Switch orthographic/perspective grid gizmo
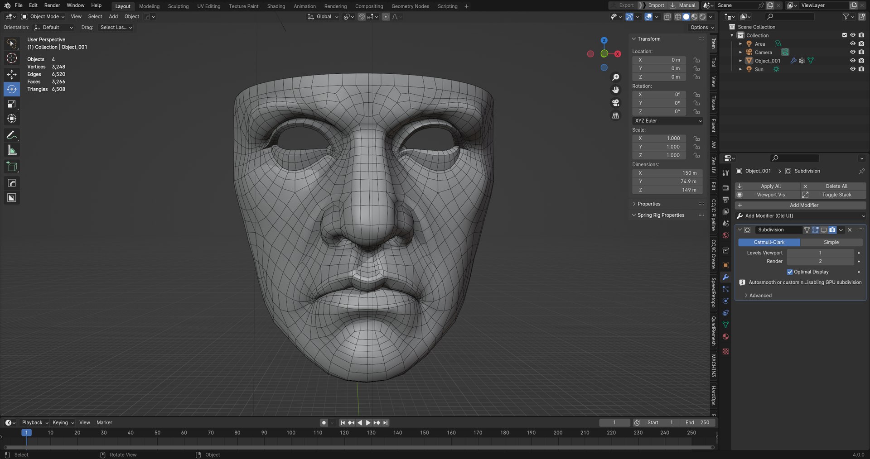 [615, 116]
